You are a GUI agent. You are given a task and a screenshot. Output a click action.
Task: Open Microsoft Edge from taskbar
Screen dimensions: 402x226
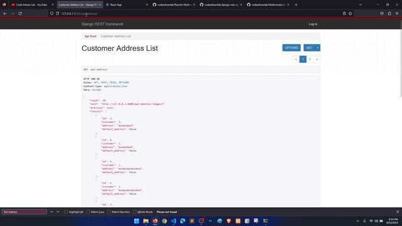pyautogui.click(x=183, y=221)
